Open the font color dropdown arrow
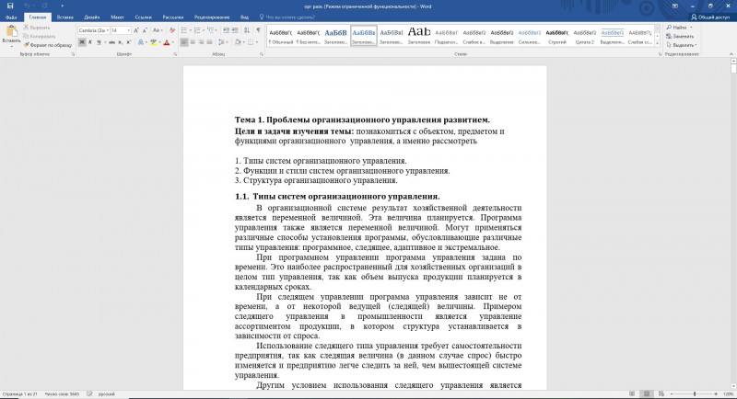The image size is (737, 399). tap(172, 42)
